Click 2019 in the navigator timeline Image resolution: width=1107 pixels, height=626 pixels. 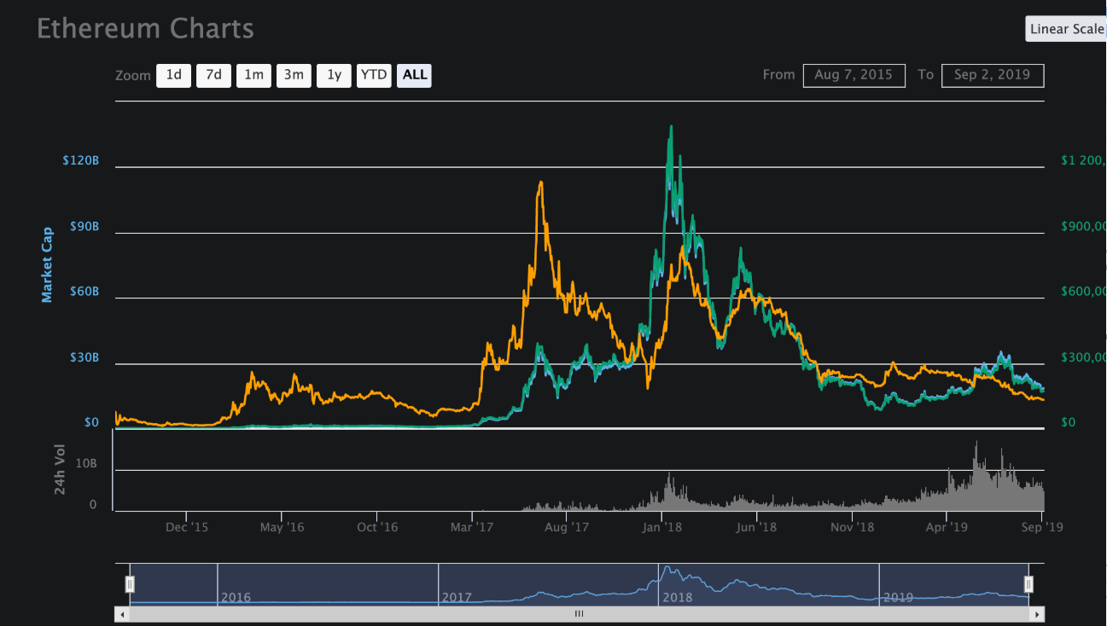point(898,597)
